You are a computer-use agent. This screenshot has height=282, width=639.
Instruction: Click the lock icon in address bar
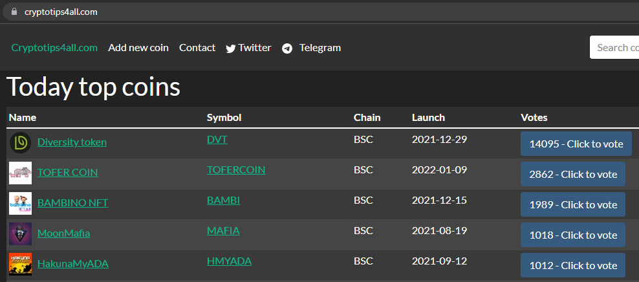(14, 12)
